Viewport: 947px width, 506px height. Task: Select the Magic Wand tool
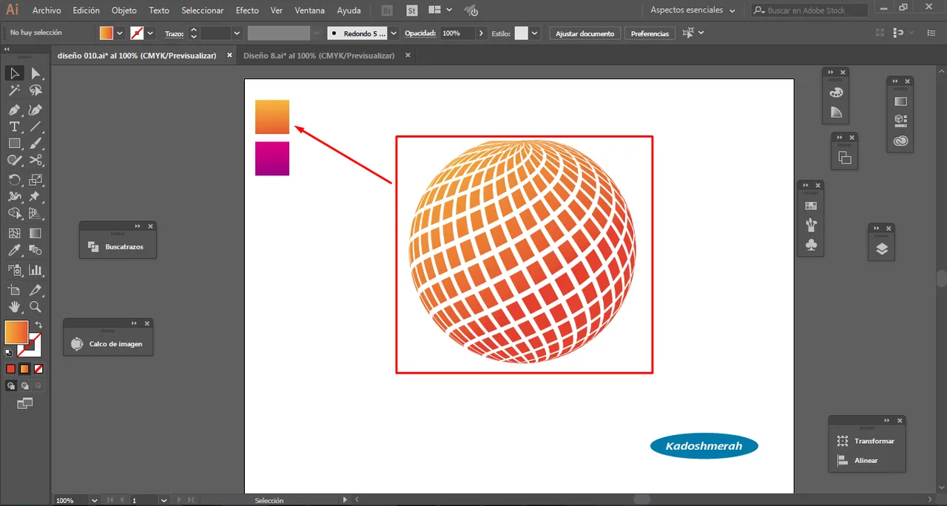(x=14, y=91)
